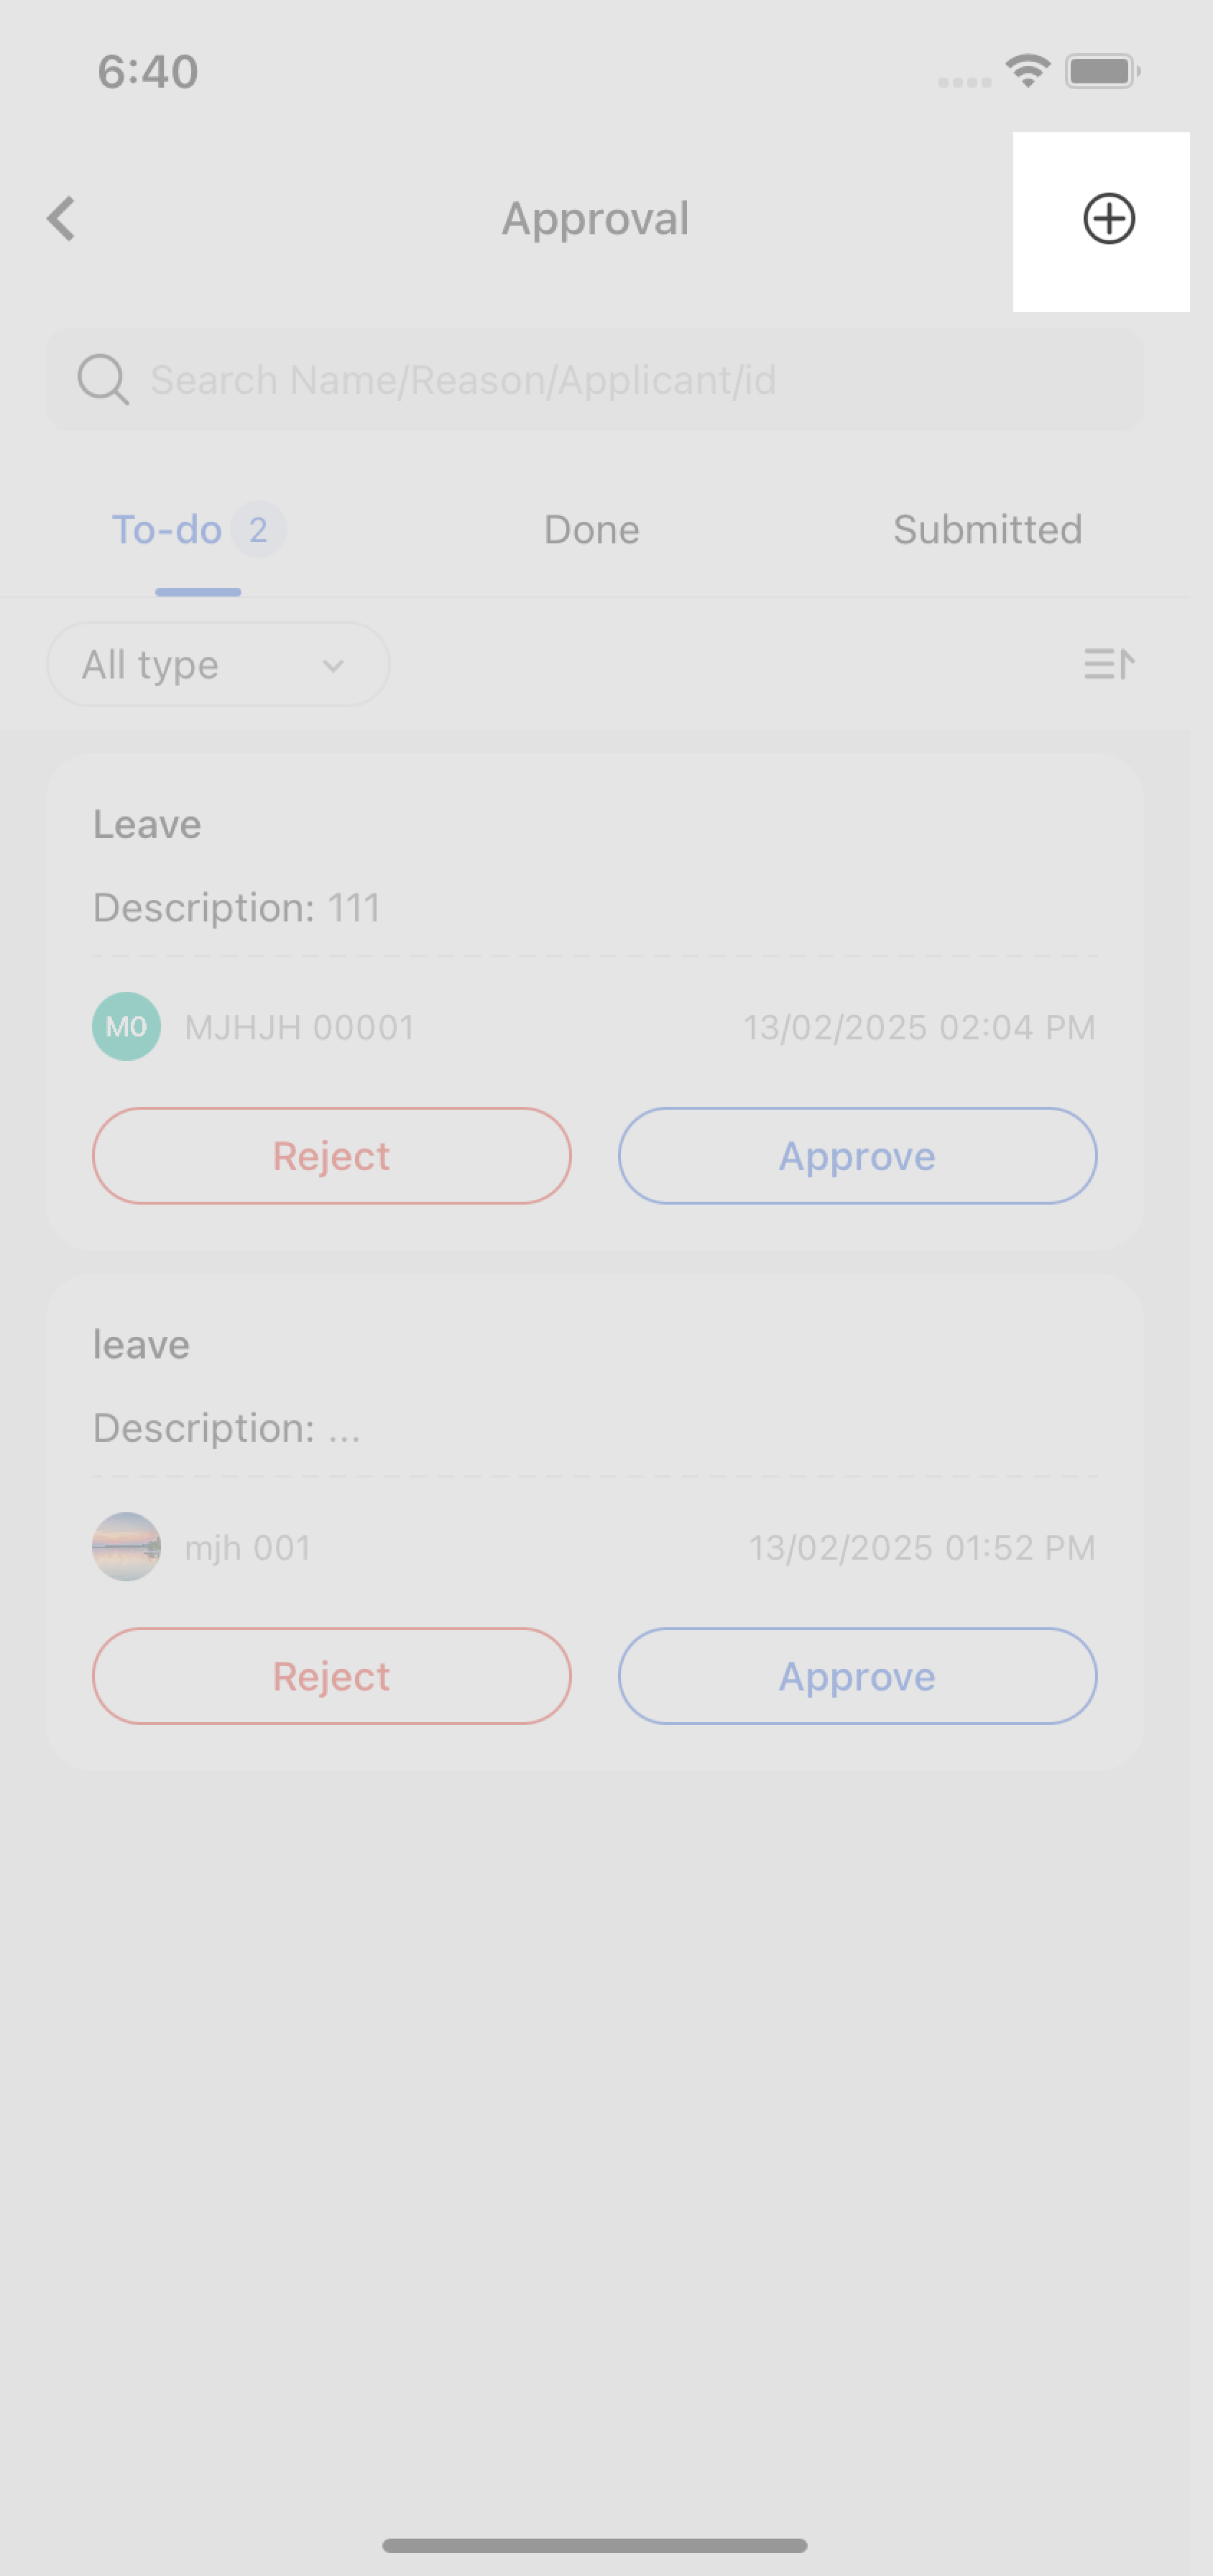The image size is (1213, 2576).
Task: Approve the leave request from mjh 001
Action: pyautogui.click(x=857, y=1676)
